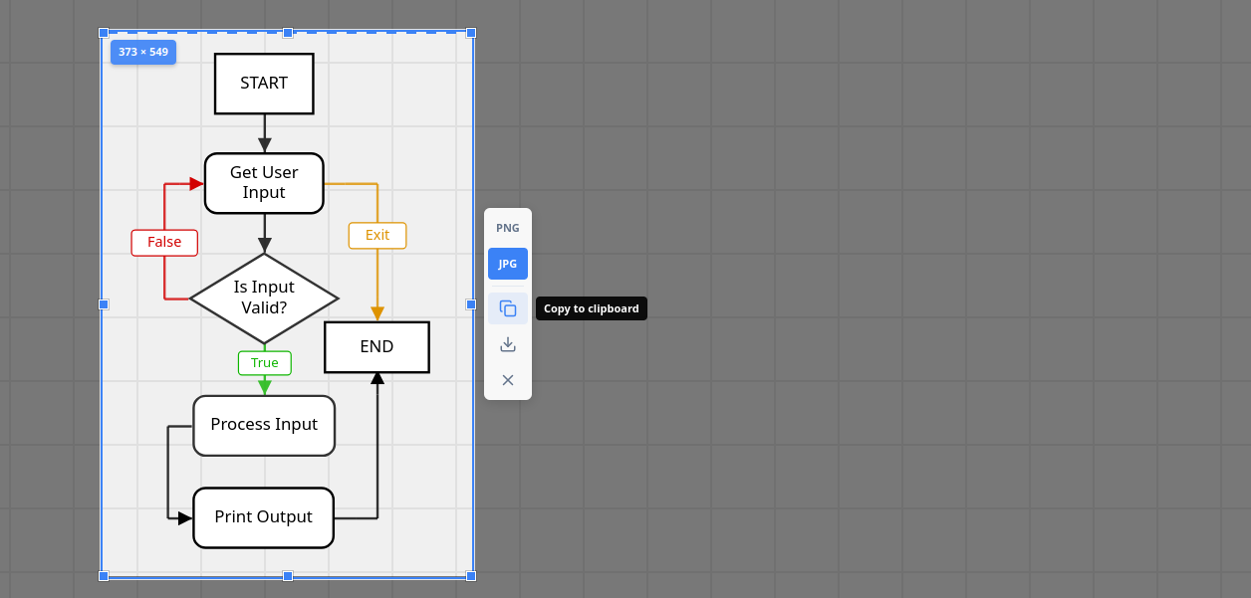Click the Process Input rounded rectangle
The height and width of the screenshot is (598, 1251).
tap(263, 425)
